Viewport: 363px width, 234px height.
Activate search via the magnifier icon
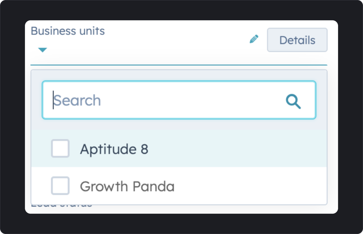294,101
